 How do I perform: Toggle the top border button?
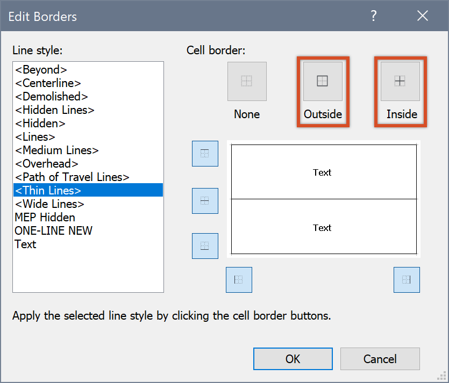pos(205,154)
